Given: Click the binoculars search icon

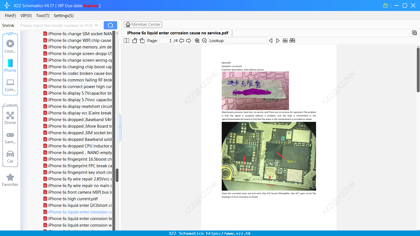Looking at the screenshot, I should 292,41.
